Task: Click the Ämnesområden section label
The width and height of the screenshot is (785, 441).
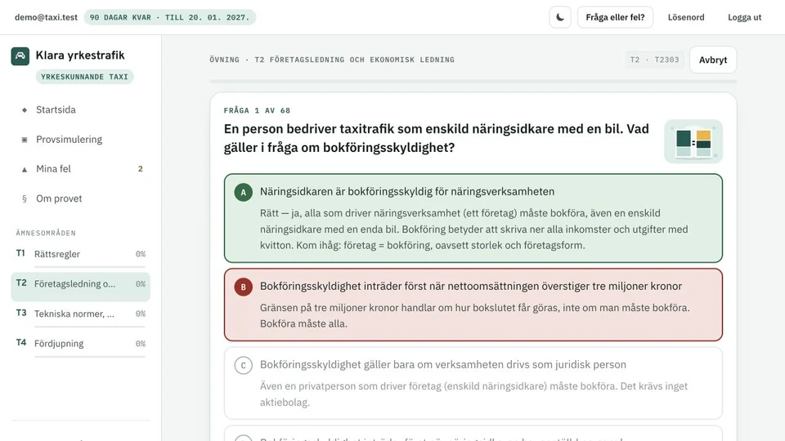Action: [x=46, y=233]
